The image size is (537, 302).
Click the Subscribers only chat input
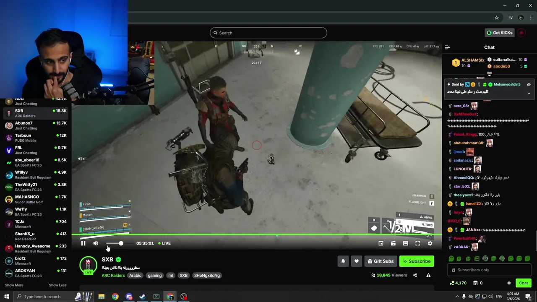489,270
